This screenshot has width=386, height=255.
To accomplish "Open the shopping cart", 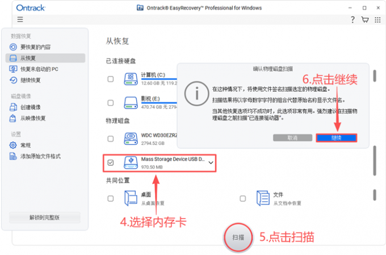I will (x=365, y=19).
